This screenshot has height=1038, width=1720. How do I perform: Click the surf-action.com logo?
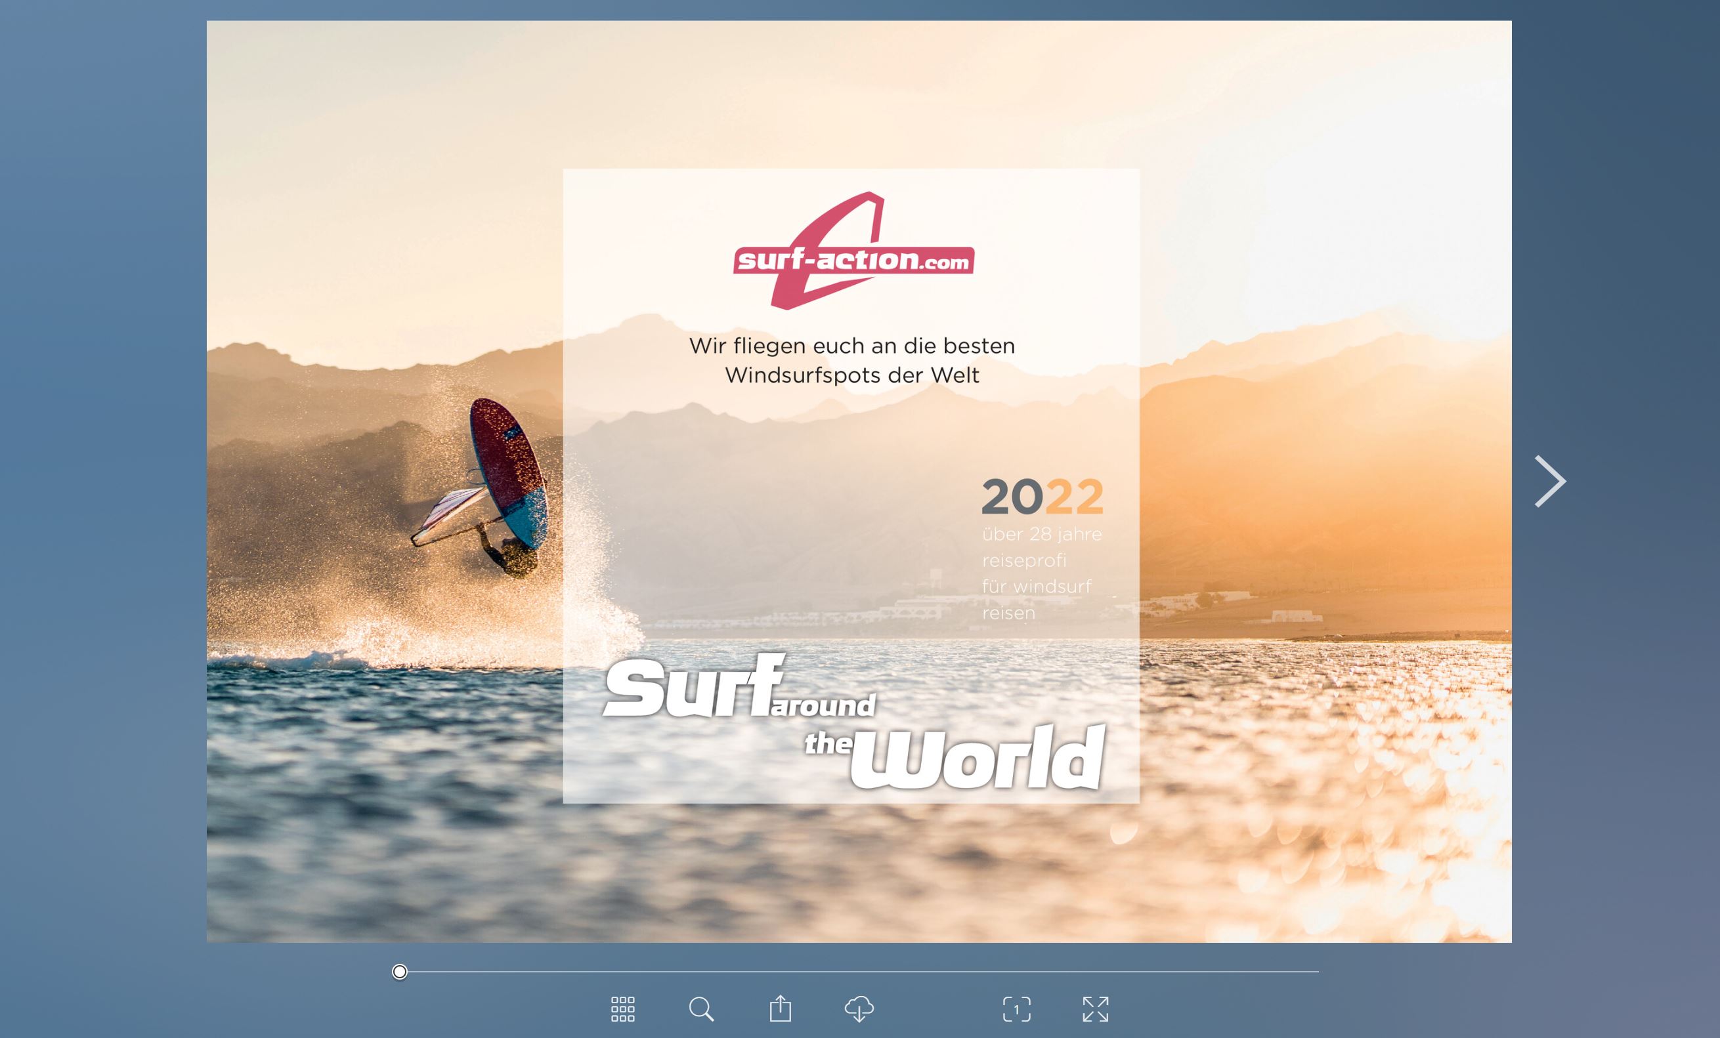(x=853, y=251)
